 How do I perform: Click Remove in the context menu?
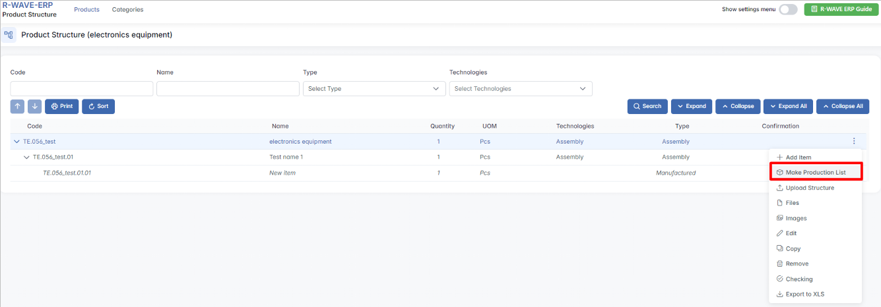797,264
